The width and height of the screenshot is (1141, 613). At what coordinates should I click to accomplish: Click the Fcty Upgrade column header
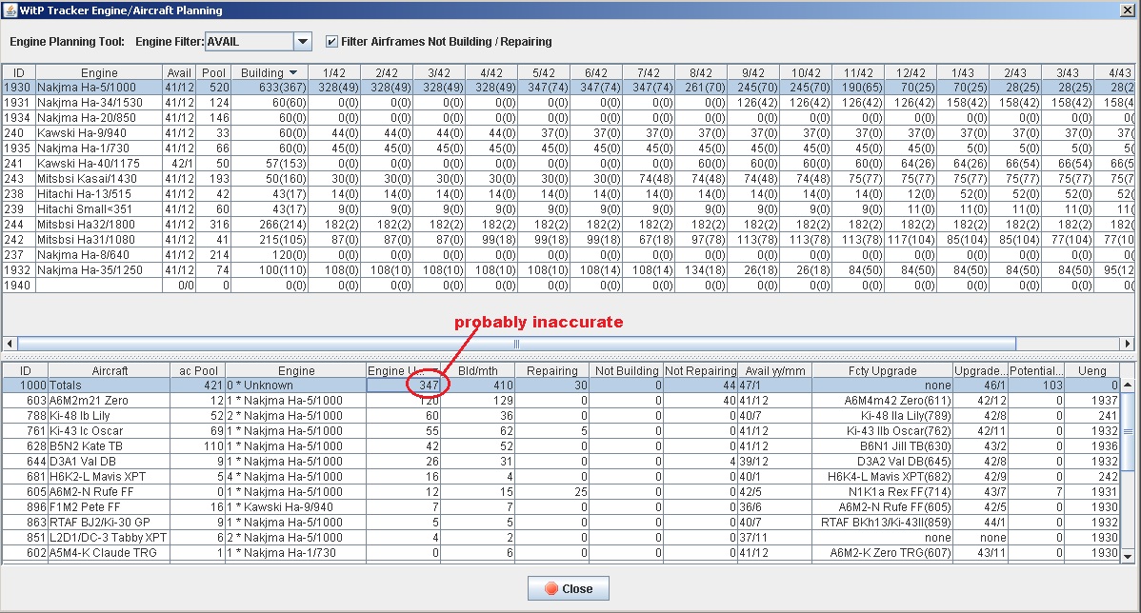click(882, 371)
